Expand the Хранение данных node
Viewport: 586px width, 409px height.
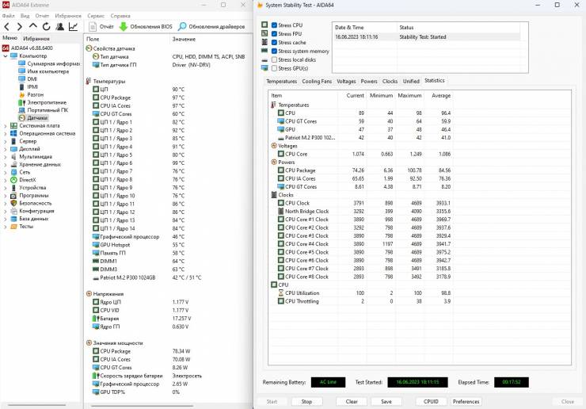tap(6, 165)
